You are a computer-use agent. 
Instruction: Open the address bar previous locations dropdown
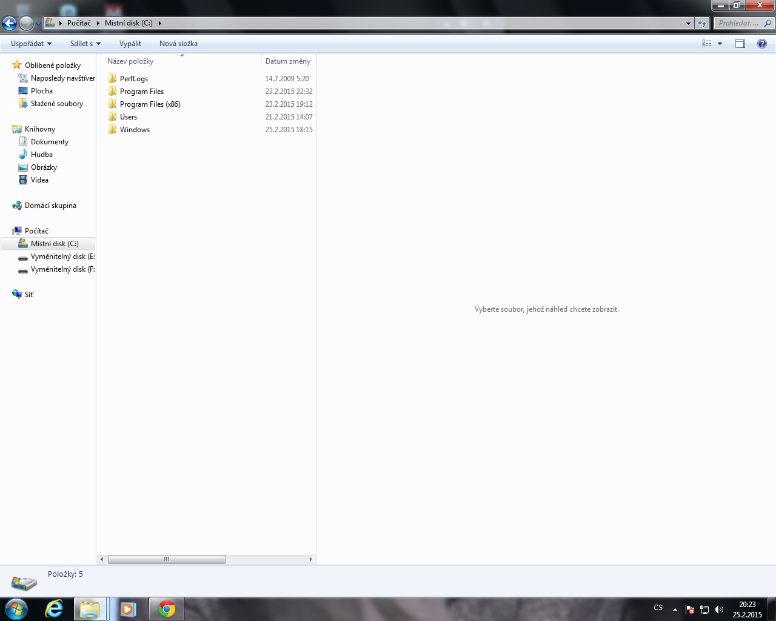(688, 24)
